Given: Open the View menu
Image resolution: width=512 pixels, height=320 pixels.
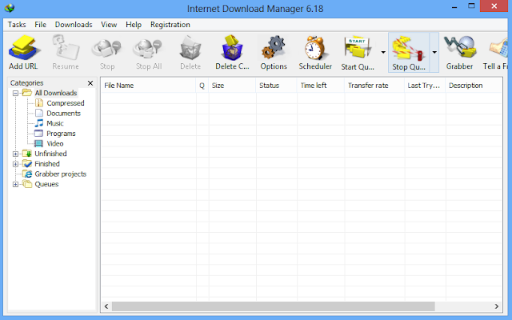Looking at the screenshot, I should (109, 25).
